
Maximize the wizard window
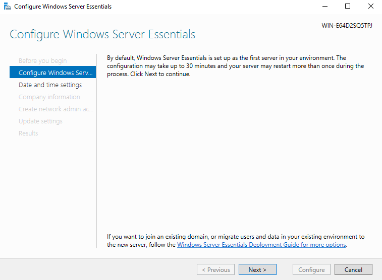click(x=348, y=7)
